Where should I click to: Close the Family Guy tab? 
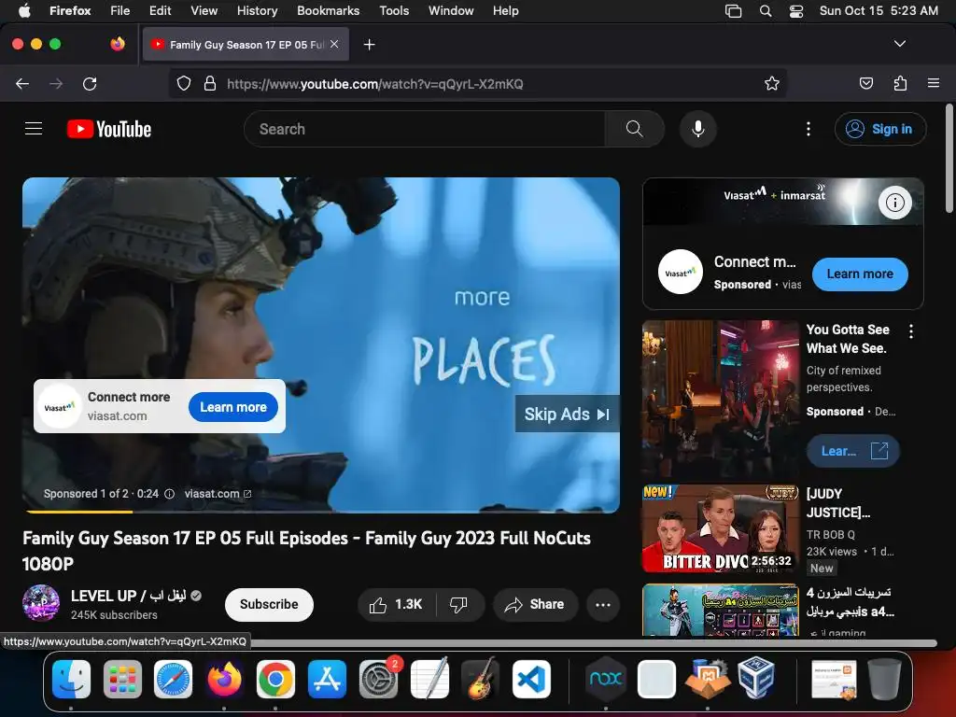click(334, 44)
